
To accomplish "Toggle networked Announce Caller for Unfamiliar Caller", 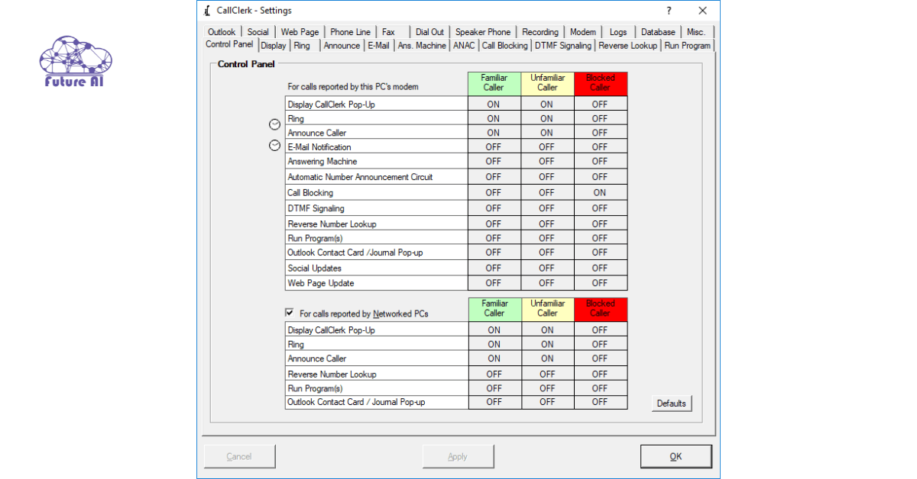I will point(547,358).
